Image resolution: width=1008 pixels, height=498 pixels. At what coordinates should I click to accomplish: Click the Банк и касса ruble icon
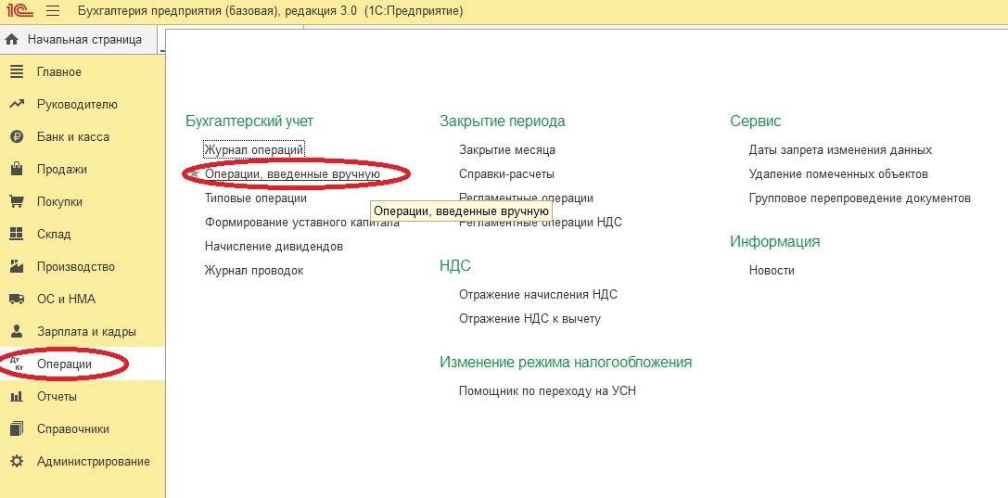16,137
